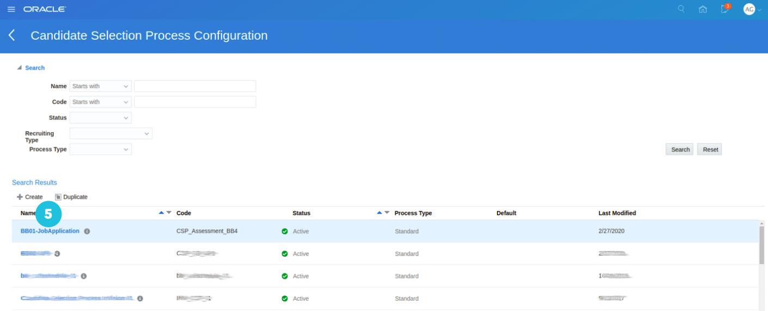Click info icon in fourth result row
This screenshot has width=768, height=311.
140,298
